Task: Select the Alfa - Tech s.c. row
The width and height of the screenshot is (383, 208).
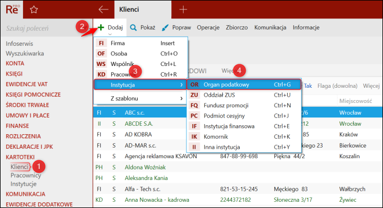Action: click(237, 189)
